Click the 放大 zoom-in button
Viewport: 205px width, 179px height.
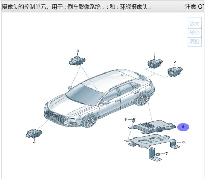[194, 23]
